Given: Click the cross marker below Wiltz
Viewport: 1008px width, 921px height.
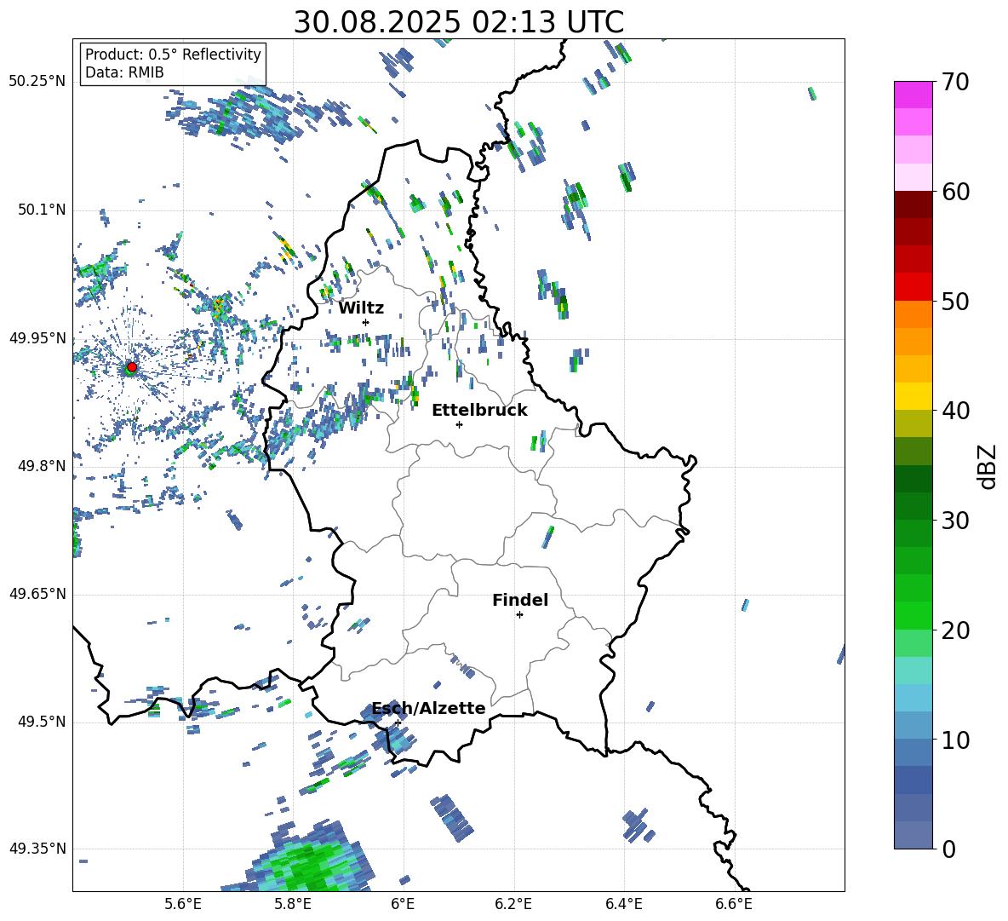Looking at the screenshot, I should (x=366, y=322).
